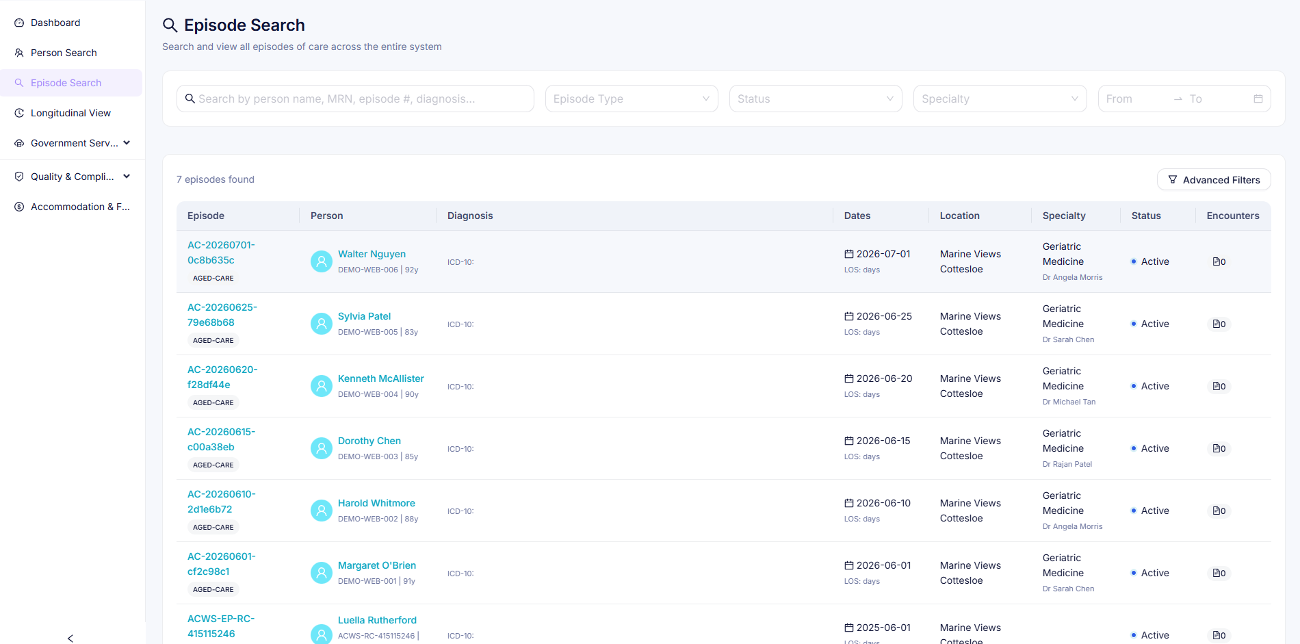This screenshot has width=1300, height=644.
Task: Click encounters count in Kenneth McAllister row
Action: point(1219,386)
